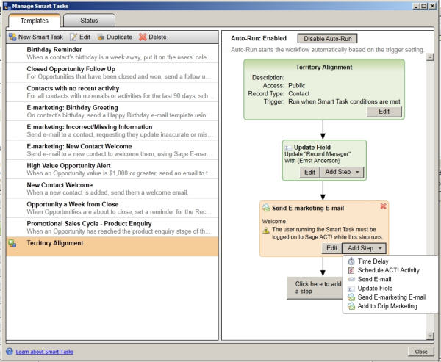The width and height of the screenshot is (441, 362).
Task: Select the Birthday Reminder template
Action: [112, 54]
